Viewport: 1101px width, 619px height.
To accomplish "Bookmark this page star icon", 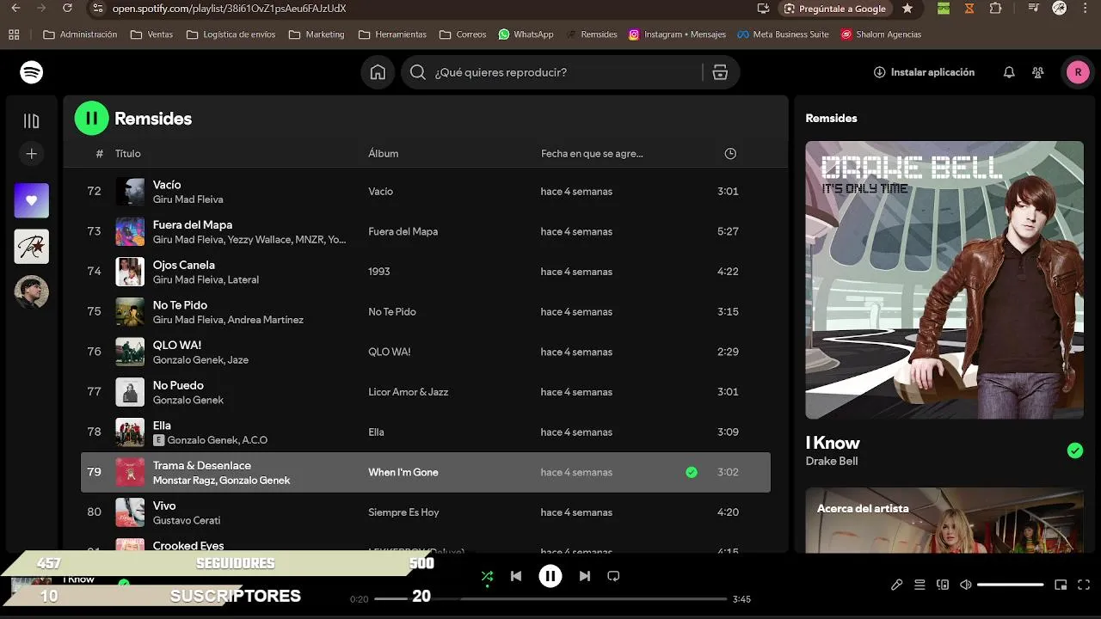I will (x=907, y=9).
